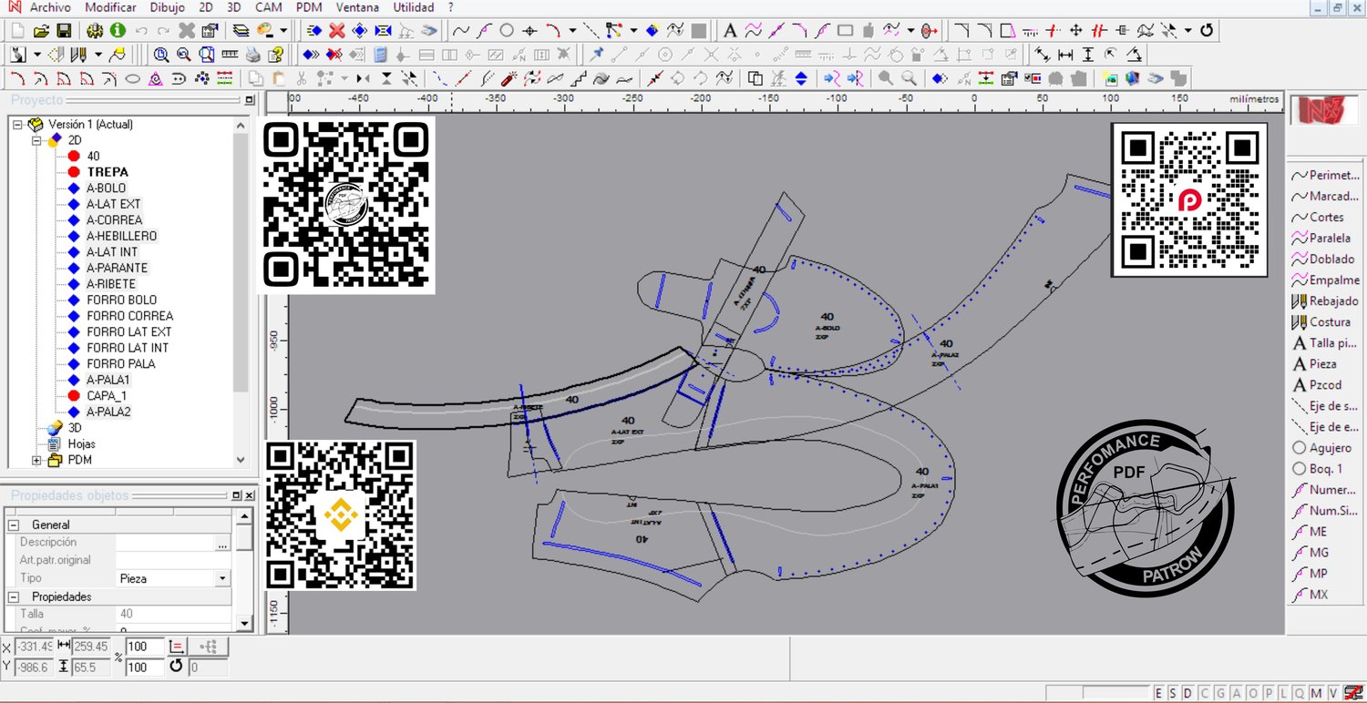Select the circle drawing tool
This screenshot has width=1367, height=703.
point(506,31)
